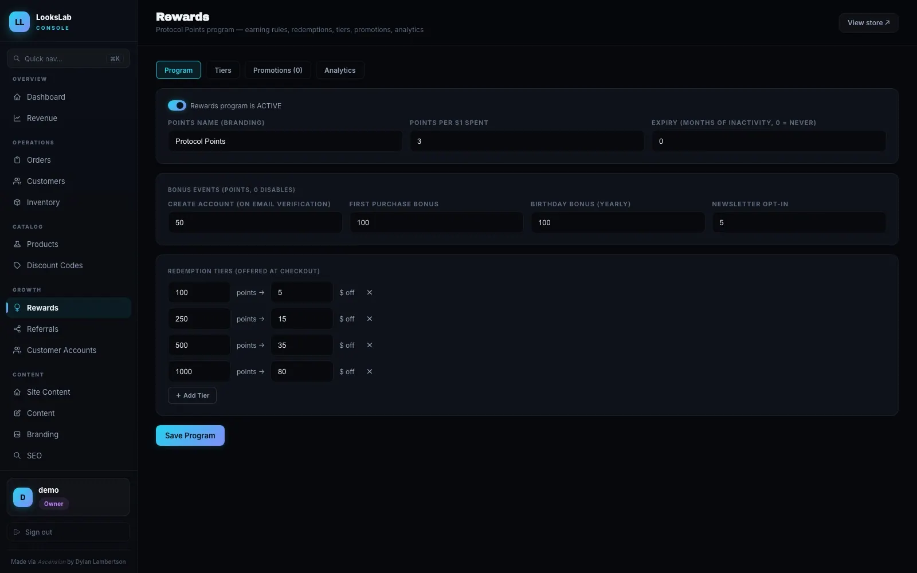Click the Dashboard home icon in sidebar
Screen dimensions: 917x573
click(x=17, y=97)
